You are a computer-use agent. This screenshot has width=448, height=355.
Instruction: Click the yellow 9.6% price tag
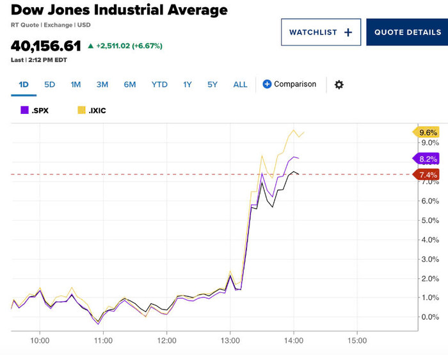[x=426, y=132]
